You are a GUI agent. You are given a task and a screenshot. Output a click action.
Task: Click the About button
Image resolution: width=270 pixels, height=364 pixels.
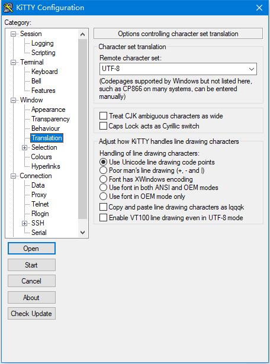pos(31,298)
